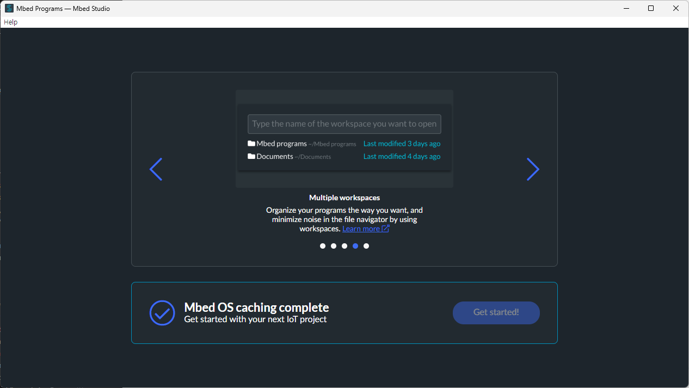Open the Help menu
Image resolution: width=689 pixels, height=388 pixels.
coord(11,22)
